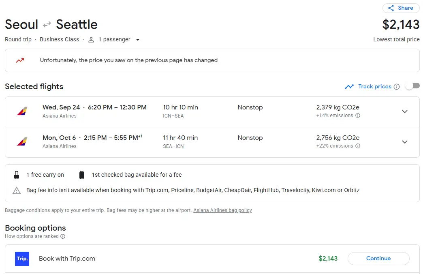Image resolution: width=423 pixels, height=274 pixels.
Task: Open the passenger count dropdown
Action: coord(138,40)
